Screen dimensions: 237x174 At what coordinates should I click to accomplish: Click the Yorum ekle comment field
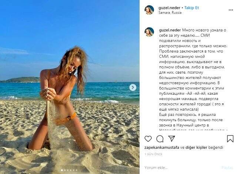pyautogui.click(x=181, y=167)
